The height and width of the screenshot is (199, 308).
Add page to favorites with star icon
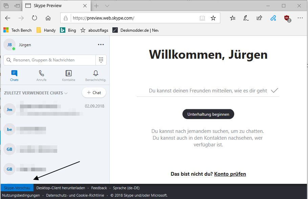point(213,18)
